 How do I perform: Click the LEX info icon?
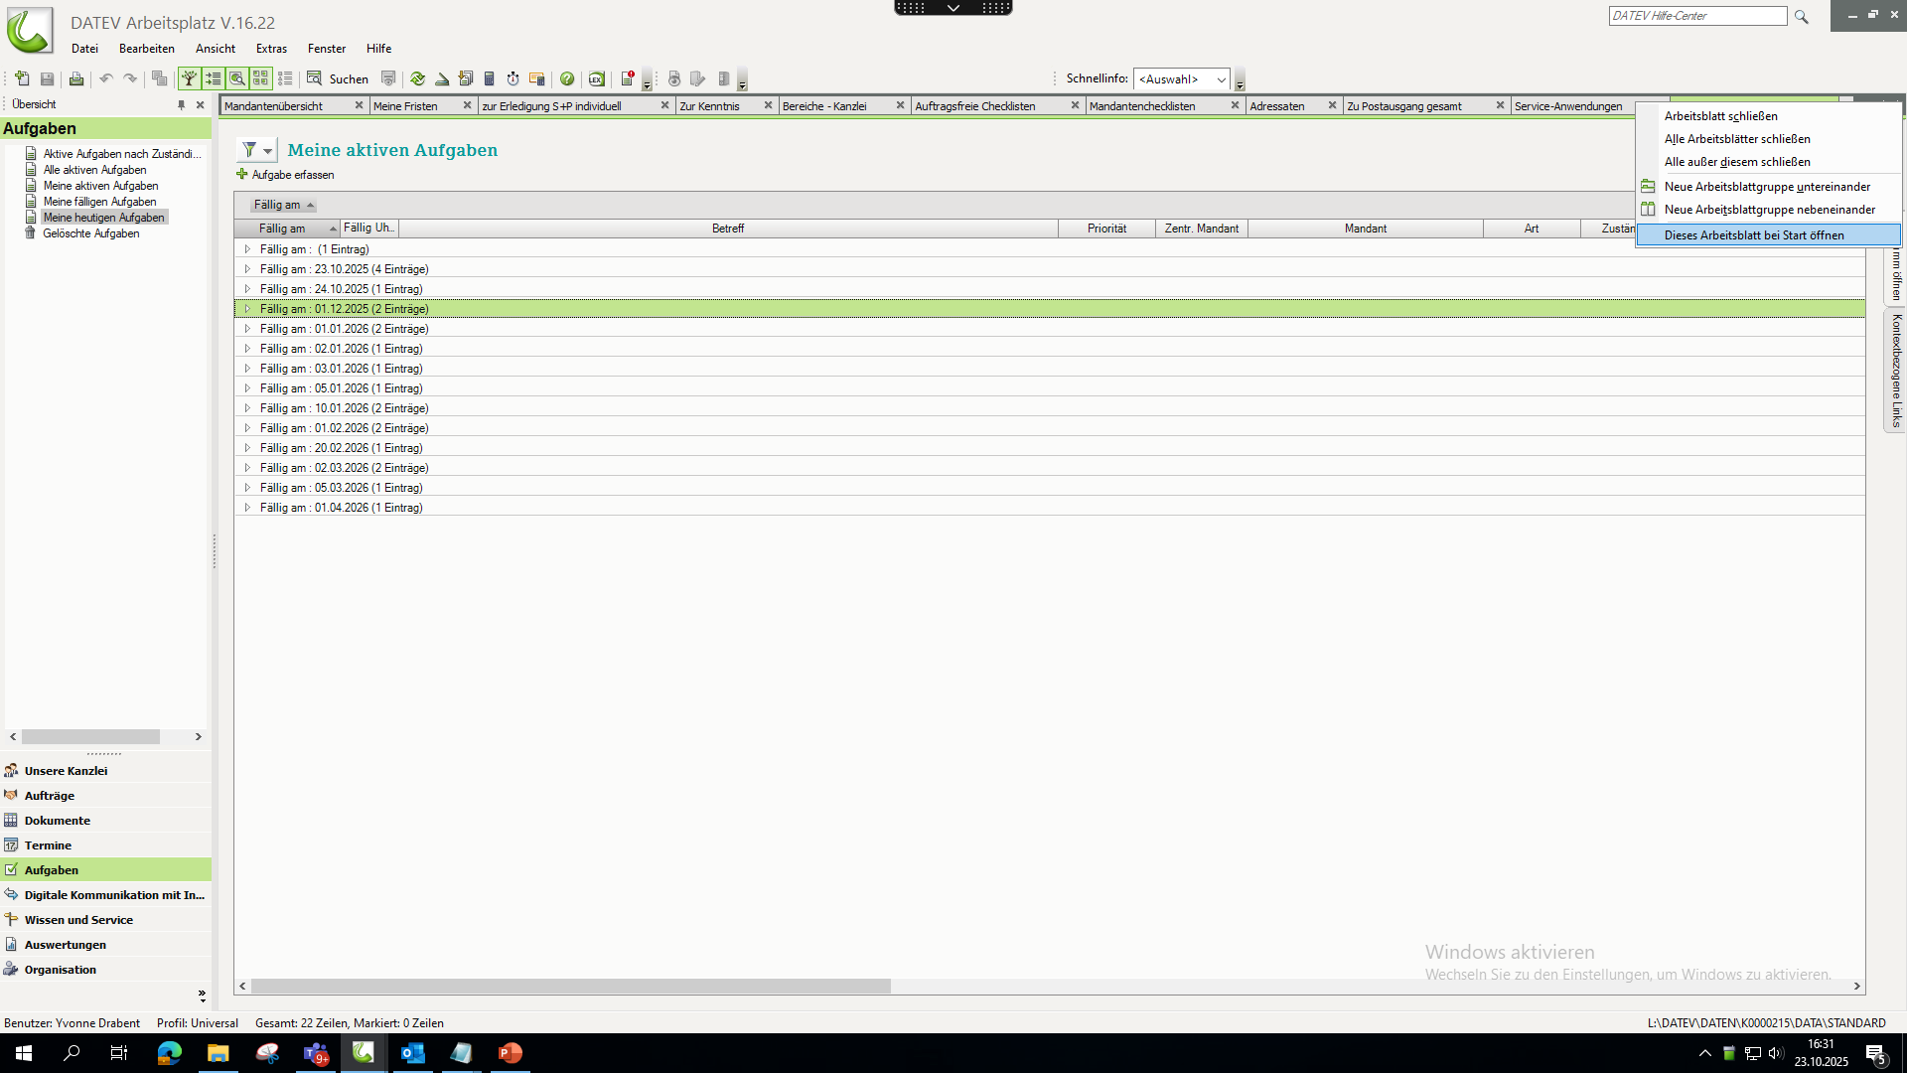(x=596, y=78)
